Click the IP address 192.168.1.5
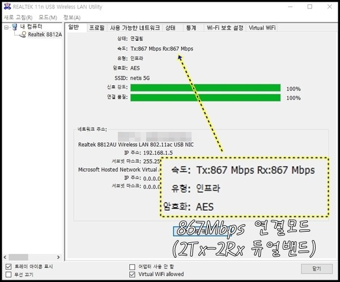Viewport: 340px width, 282px height. (158, 153)
